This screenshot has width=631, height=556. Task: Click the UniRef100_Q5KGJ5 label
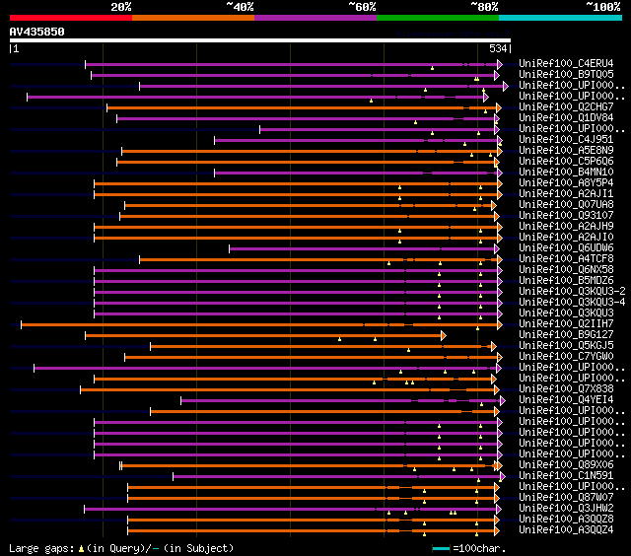(566, 346)
